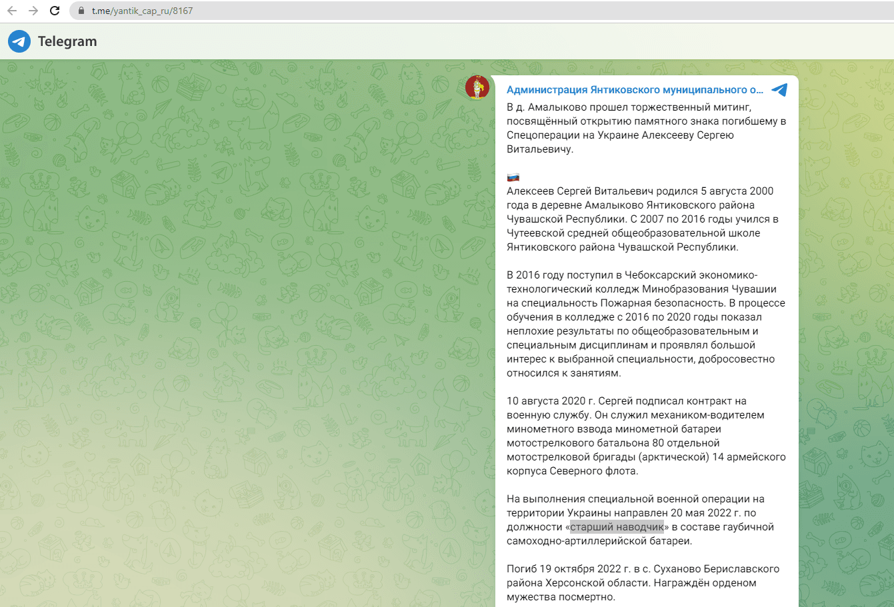Click the paper plane icon in post
894x607 pixels.
click(x=779, y=90)
